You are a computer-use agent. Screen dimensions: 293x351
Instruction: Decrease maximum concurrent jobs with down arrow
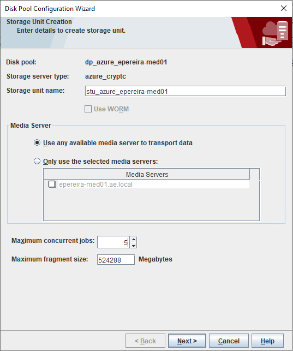click(x=134, y=245)
